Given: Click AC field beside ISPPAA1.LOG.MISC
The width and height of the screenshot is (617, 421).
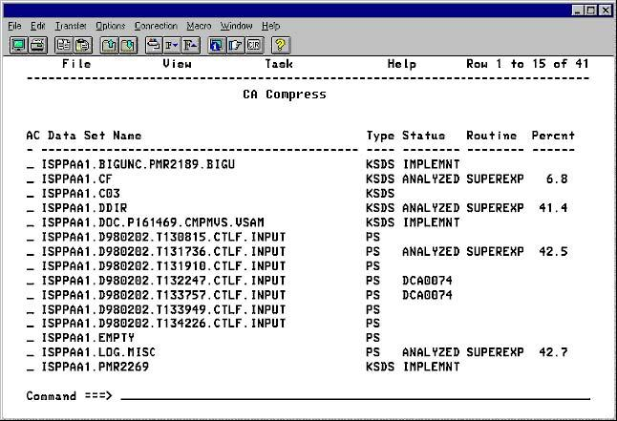Looking at the screenshot, I should [x=31, y=352].
